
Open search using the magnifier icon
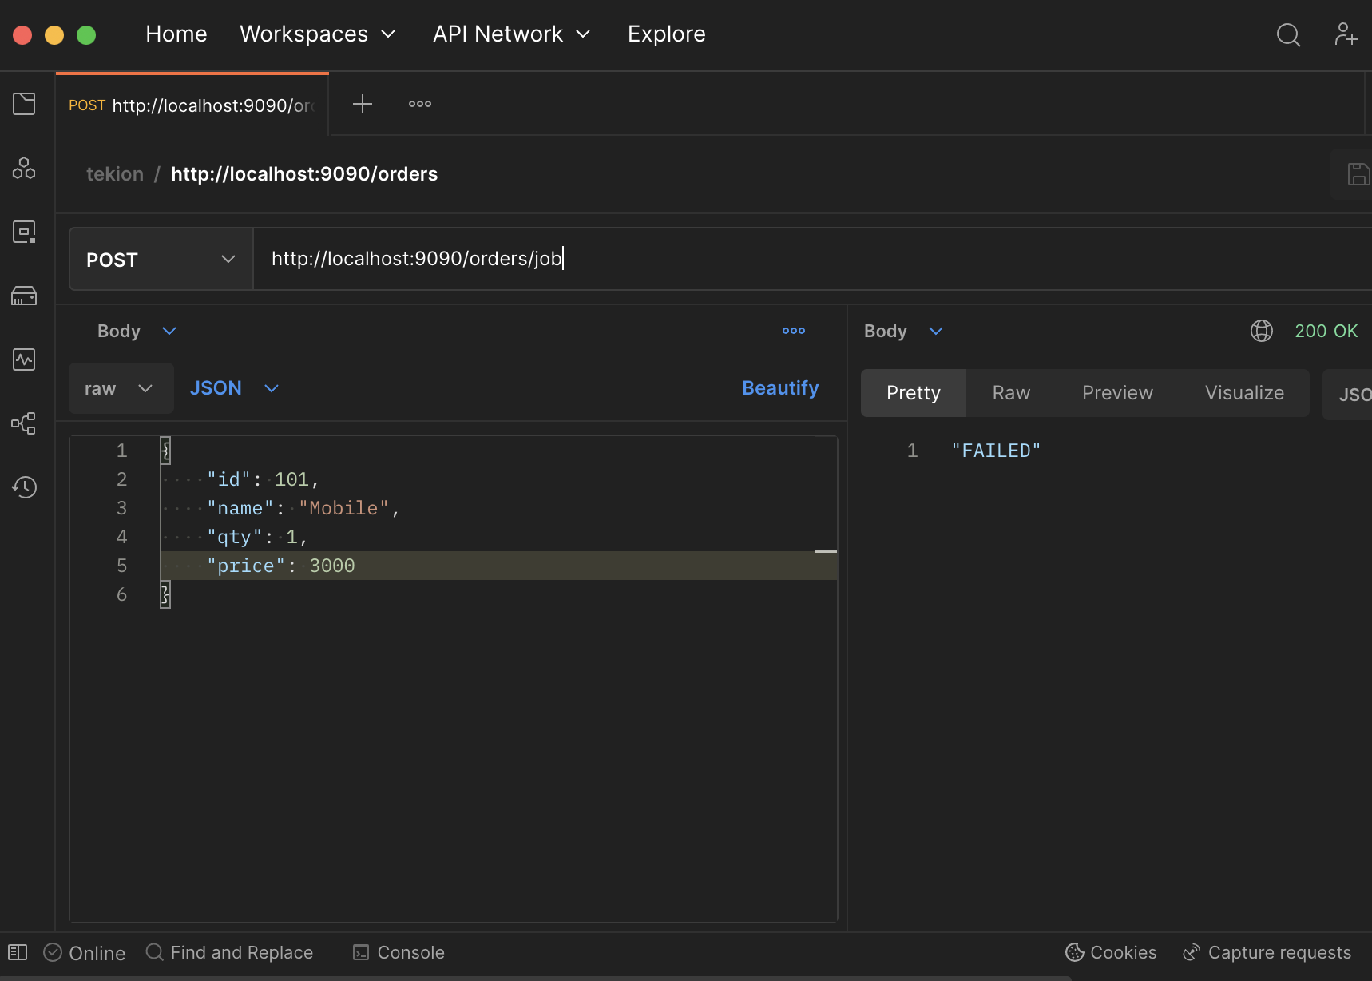pyautogui.click(x=1288, y=35)
